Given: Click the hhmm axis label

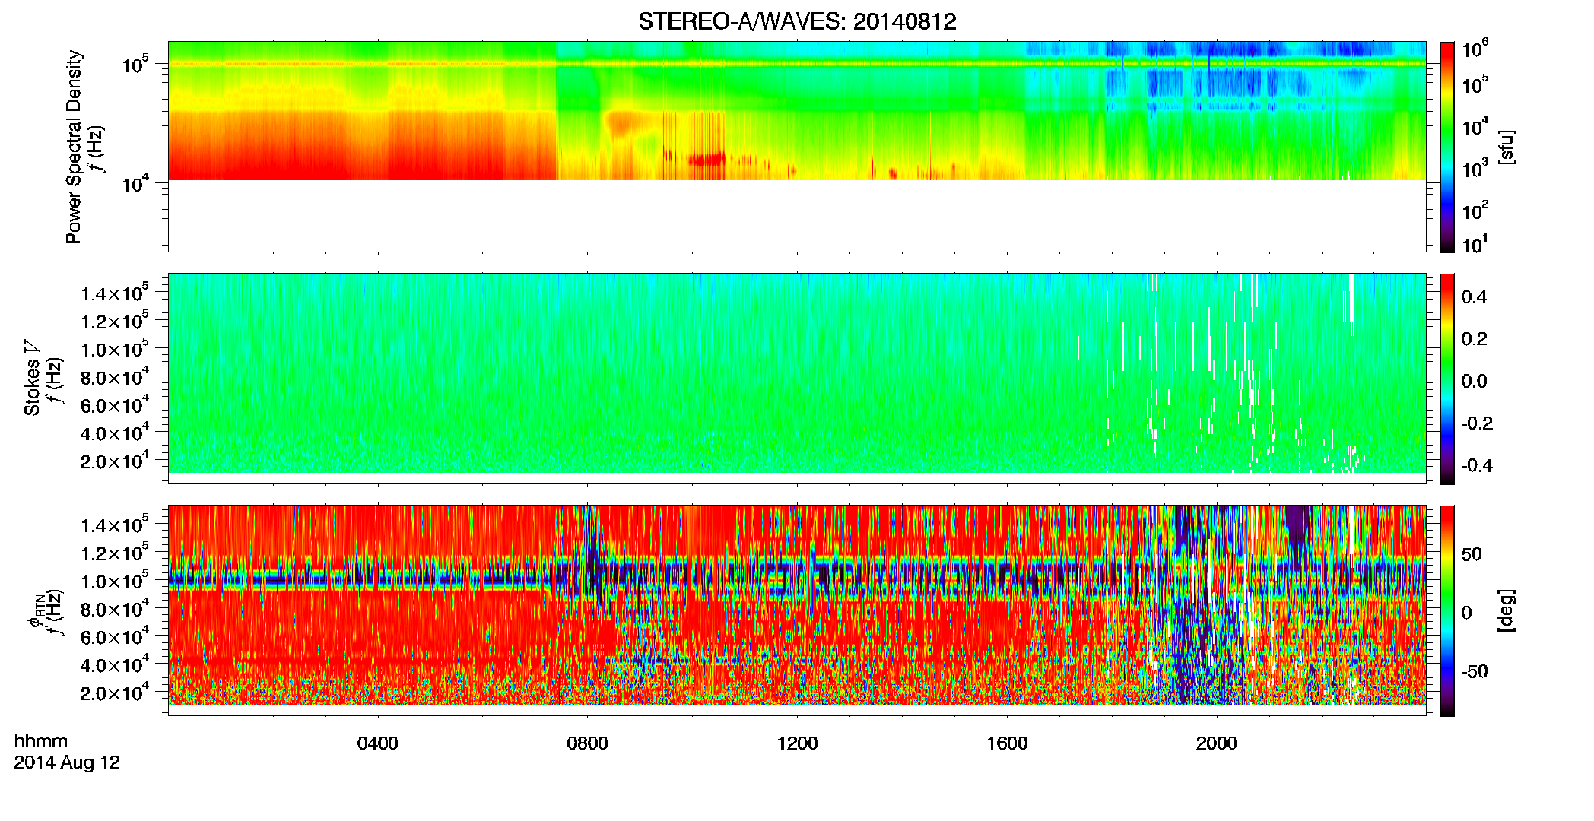Looking at the screenshot, I should click(41, 742).
